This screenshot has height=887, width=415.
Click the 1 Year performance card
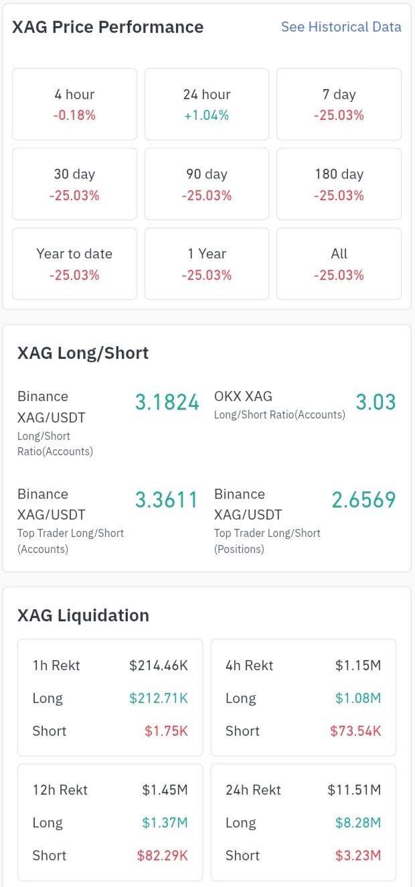[207, 264]
